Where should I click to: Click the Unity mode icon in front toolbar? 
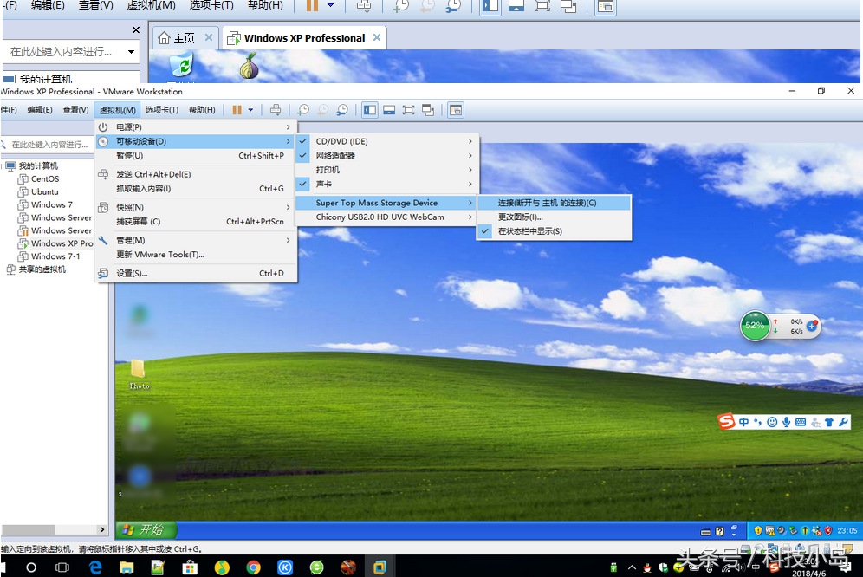click(428, 110)
